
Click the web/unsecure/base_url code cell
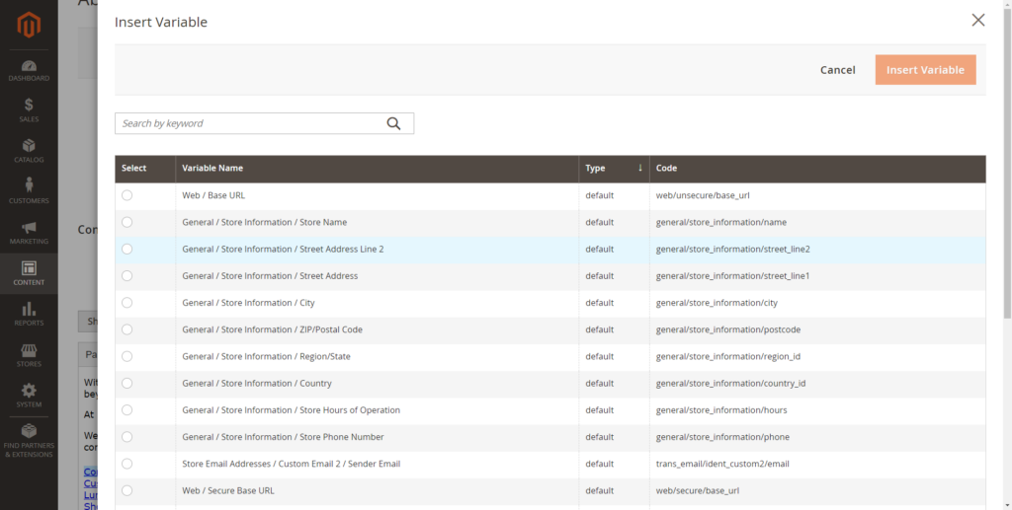click(x=817, y=195)
